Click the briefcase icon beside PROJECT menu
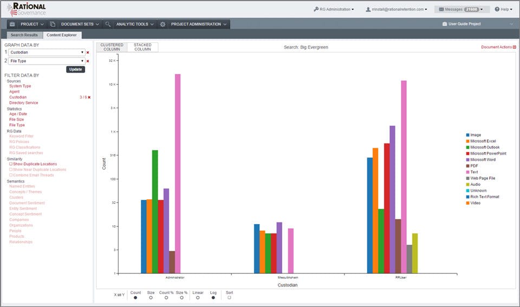The height and width of the screenshot is (307, 520). (x=12, y=24)
